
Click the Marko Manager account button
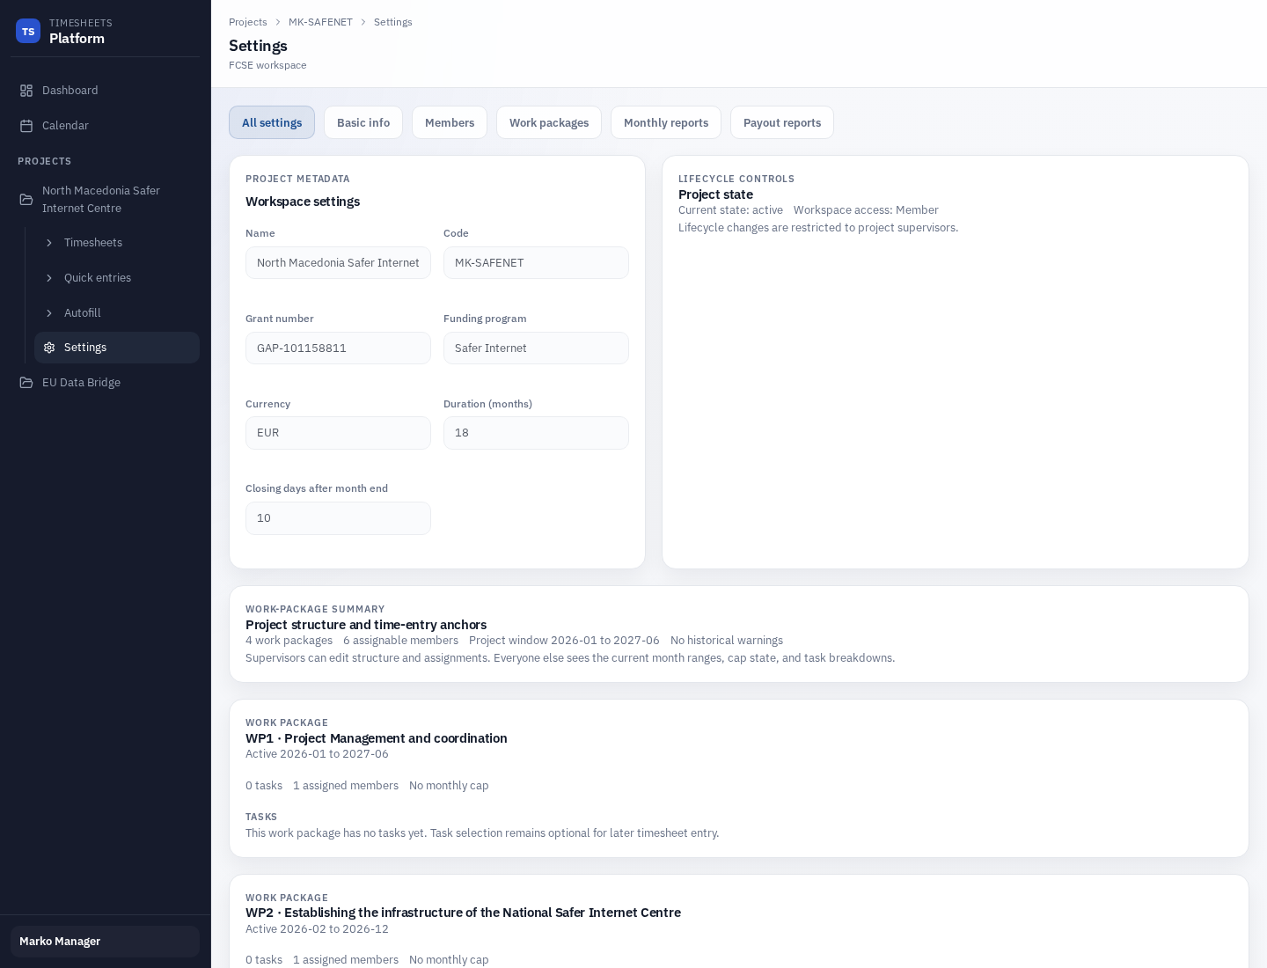pos(105,942)
